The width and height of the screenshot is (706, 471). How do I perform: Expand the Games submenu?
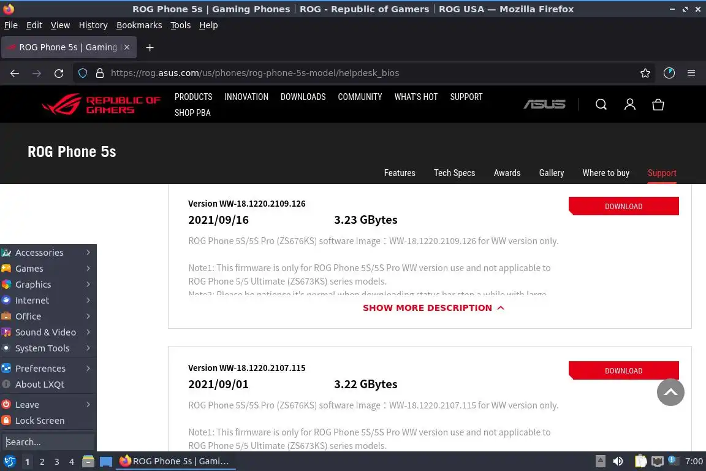coord(48,268)
